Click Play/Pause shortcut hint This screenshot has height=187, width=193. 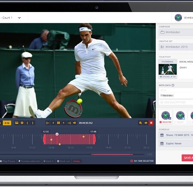[x=8, y=161]
